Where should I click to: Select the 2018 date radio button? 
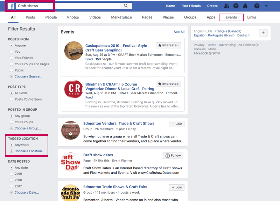[x=12, y=180]
